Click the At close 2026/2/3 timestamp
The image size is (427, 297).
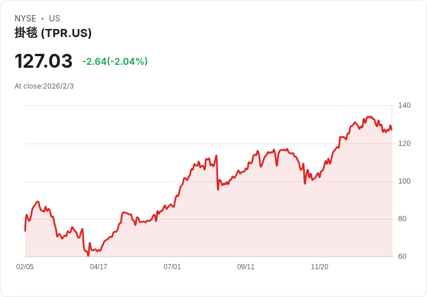click(44, 86)
